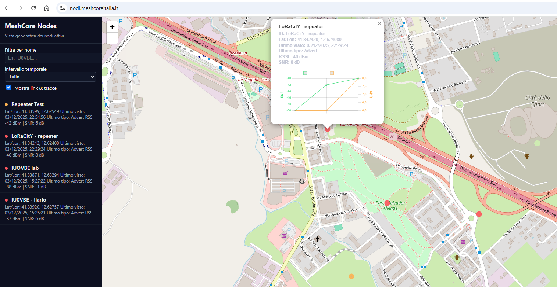Click red node marker in Parco Salvador Allende

tap(387, 203)
